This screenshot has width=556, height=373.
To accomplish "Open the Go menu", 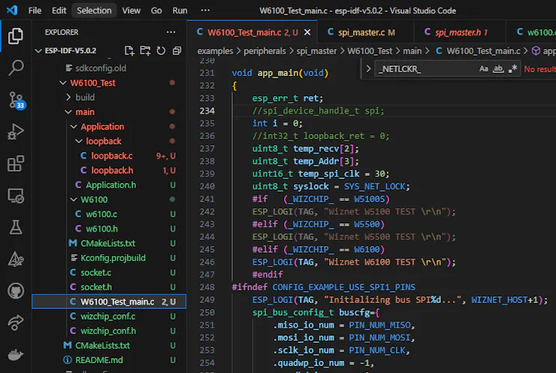I will pos(156,11).
